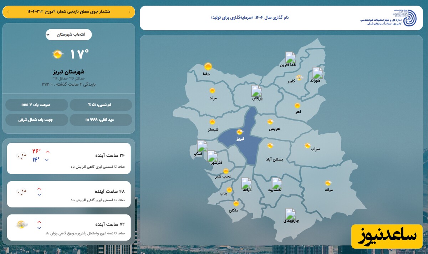Click right arrow on orange warning banner

pos(129,12)
